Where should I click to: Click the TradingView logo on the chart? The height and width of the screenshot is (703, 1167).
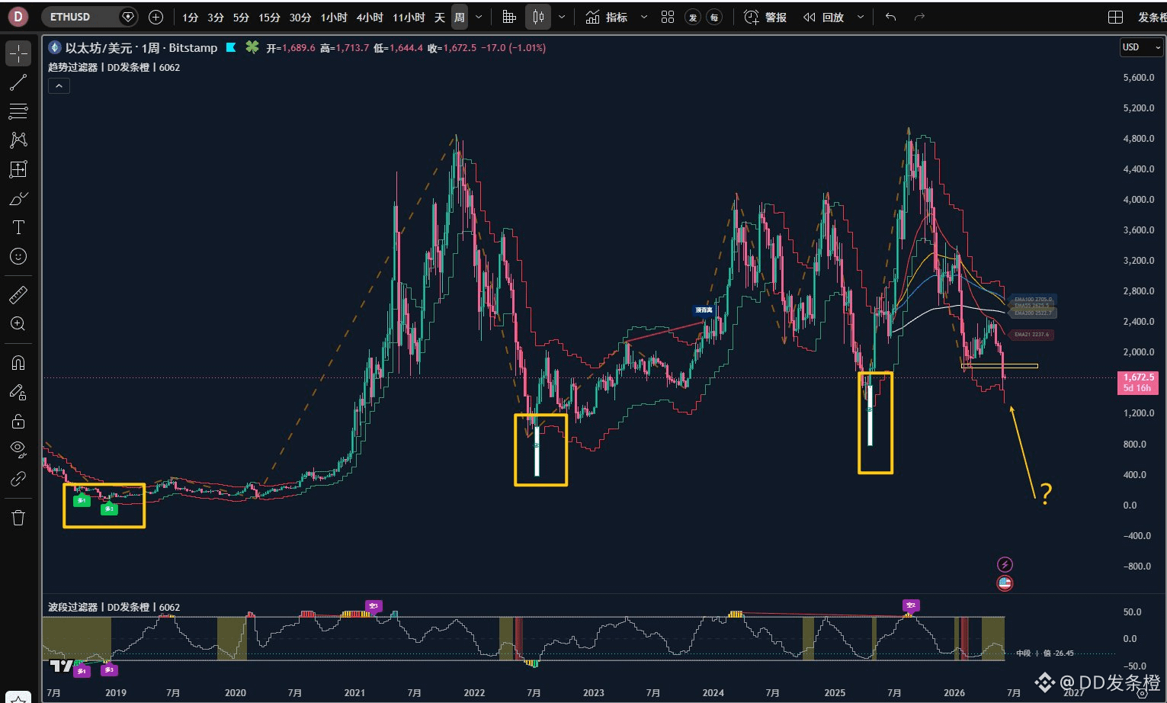click(x=62, y=666)
